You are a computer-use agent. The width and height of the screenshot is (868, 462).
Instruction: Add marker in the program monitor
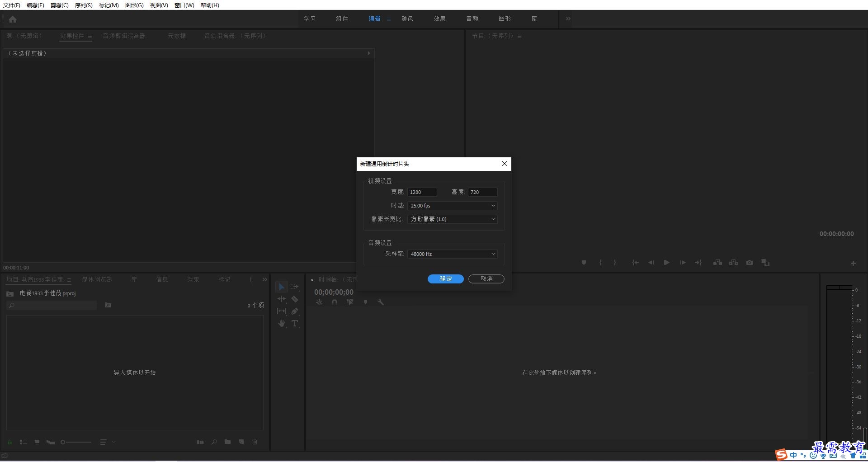[584, 263]
